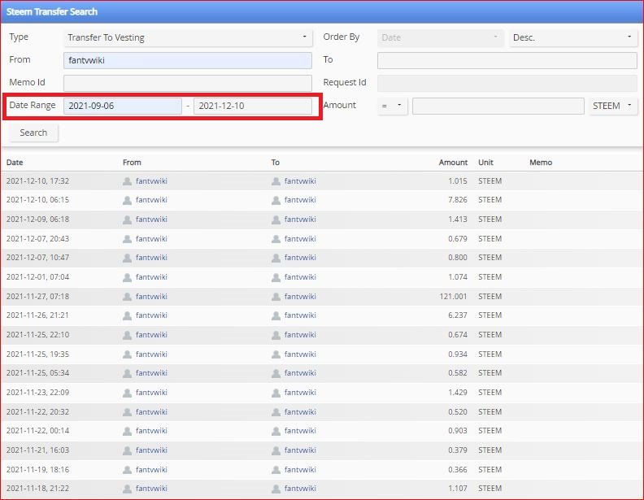Click From user icon in 2021-11-25, 22:10 row

(128, 335)
